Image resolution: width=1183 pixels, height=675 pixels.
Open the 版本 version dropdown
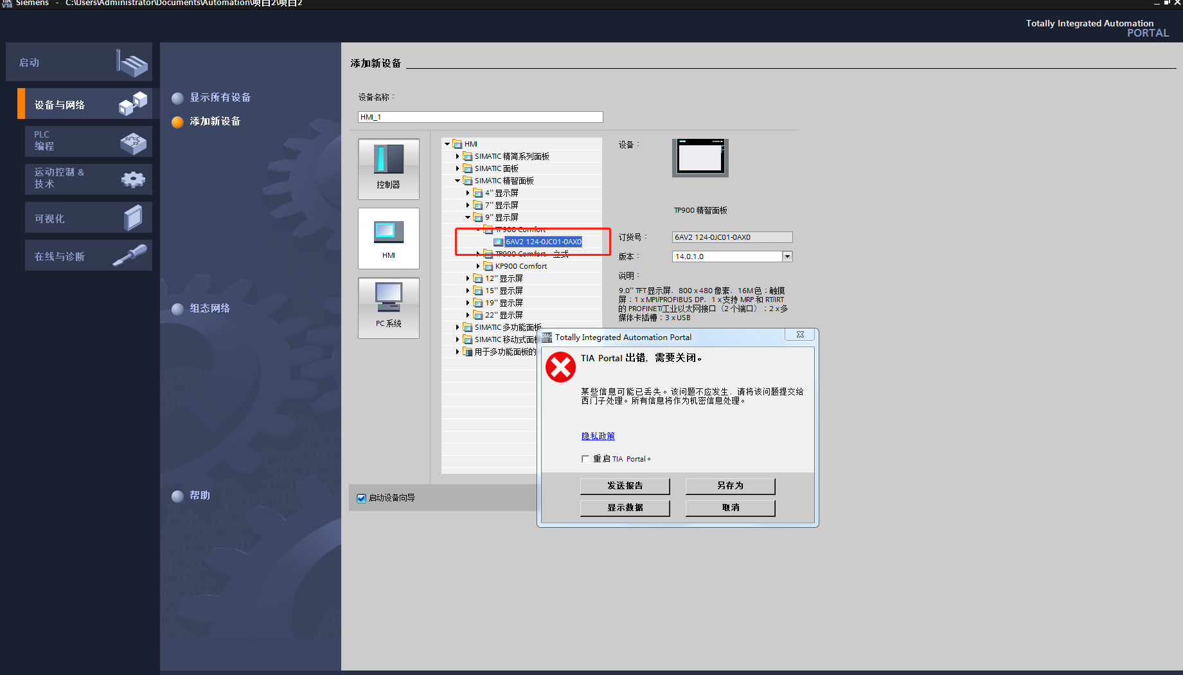(x=787, y=256)
